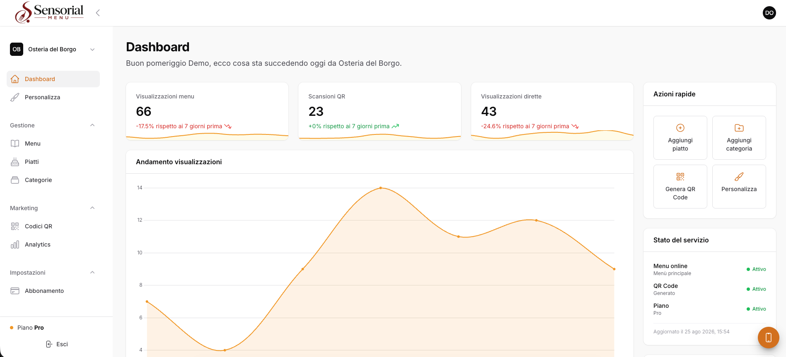Collapse the Impostazioni section

tap(92, 273)
